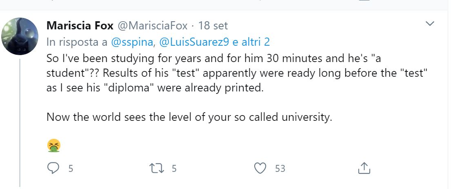Visit the @sspina mentioned profile
Viewport: 451px width, 189px height.
[x=132, y=42]
